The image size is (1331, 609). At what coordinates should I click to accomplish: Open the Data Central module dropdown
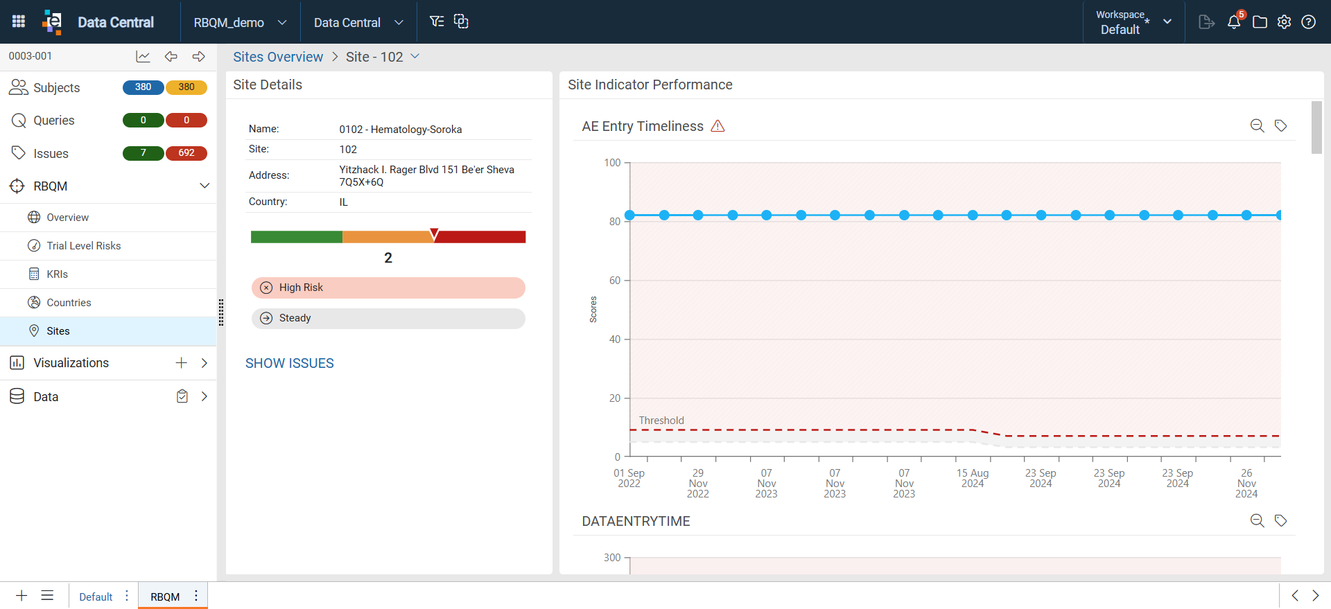[x=358, y=22]
